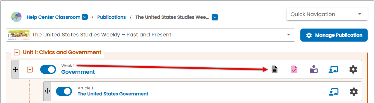Open dropdown beside United States Studies breadcrumb
The height and width of the screenshot is (103, 375).
pyautogui.click(x=215, y=17)
